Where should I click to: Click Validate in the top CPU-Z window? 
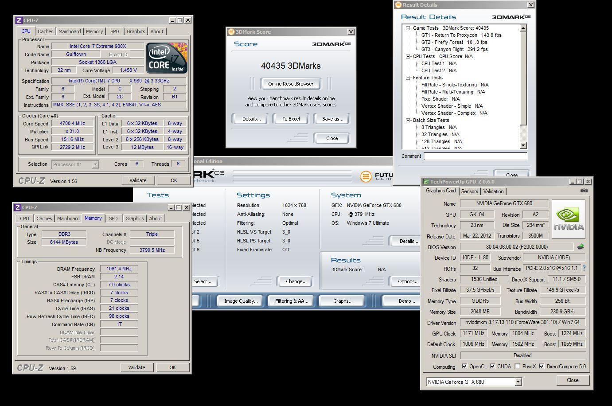[x=138, y=180]
